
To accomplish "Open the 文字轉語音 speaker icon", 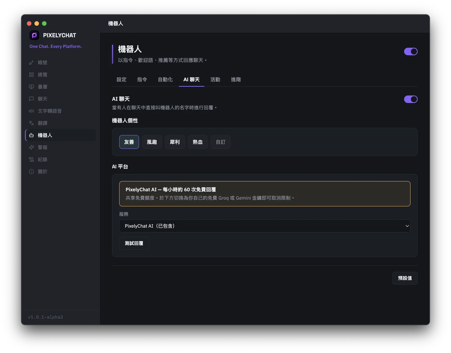I will 31,111.
